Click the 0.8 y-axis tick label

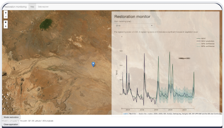(121, 51)
